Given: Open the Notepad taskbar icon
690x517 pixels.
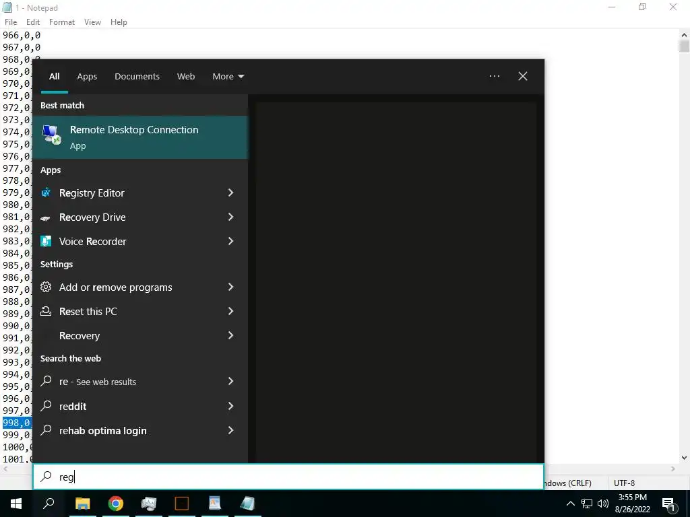Looking at the screenshot, I should (248, 504).
